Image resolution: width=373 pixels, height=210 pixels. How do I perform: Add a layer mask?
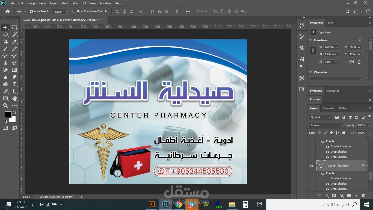point(334,196)
